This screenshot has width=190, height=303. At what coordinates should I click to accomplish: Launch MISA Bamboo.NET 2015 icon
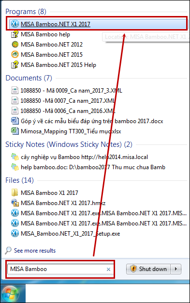point(15,55)
